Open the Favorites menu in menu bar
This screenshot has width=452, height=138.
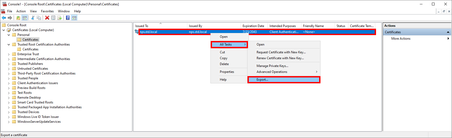[47, 11]
